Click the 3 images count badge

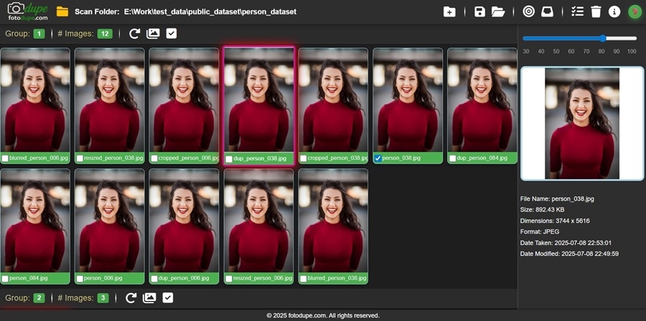coord(103,298)
